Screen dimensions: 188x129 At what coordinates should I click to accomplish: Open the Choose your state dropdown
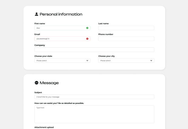[x=62, y=60]
